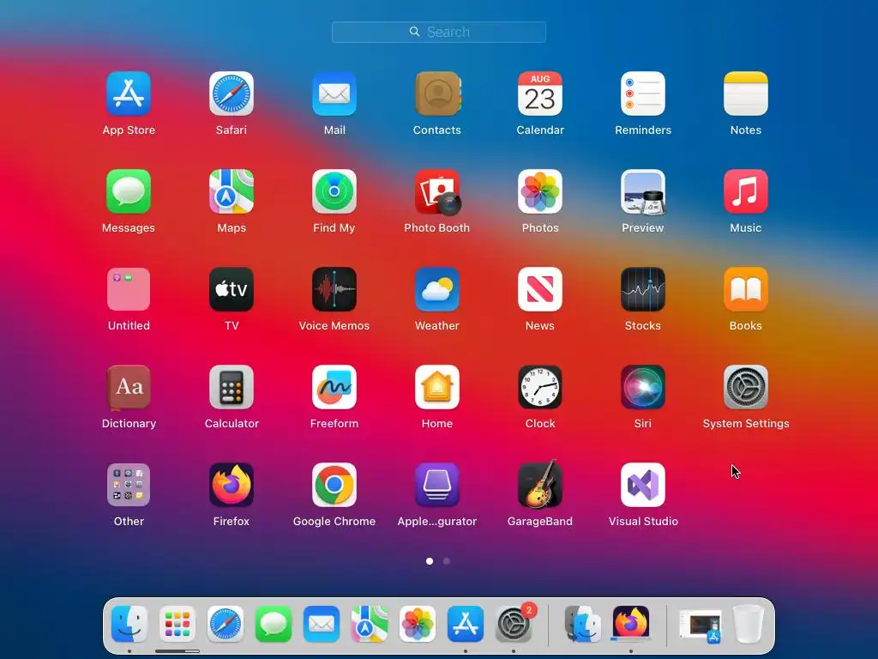This screenshot has width=878, height=659.
Task: Open the Other folder
Action: (x=129, y=485)
